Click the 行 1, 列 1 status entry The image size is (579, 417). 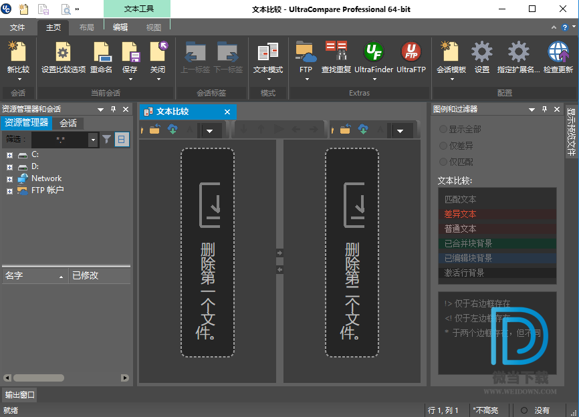click(x=443, y=410)
